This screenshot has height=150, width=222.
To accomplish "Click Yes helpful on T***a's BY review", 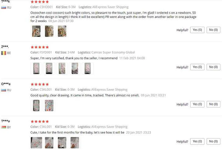I will pyautogui.click(x=197, y=141).
